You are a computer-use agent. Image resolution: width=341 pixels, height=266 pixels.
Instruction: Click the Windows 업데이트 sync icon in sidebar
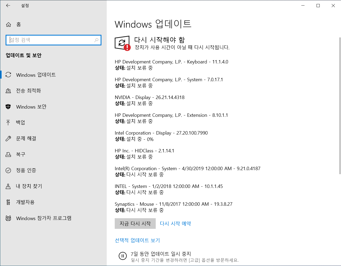(x=8, y=75)
